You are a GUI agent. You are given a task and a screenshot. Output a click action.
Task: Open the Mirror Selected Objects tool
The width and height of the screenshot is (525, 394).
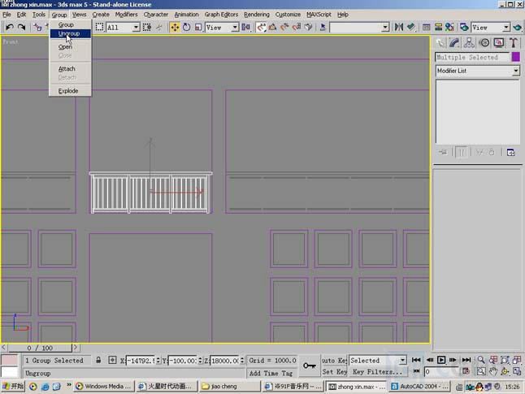399,27
